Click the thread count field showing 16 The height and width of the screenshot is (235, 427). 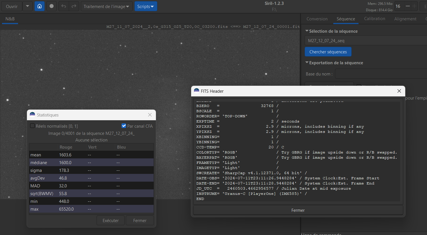[399, 6]
